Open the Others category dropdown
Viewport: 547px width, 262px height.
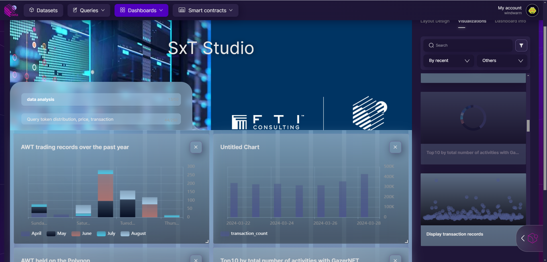coord(502,61)
